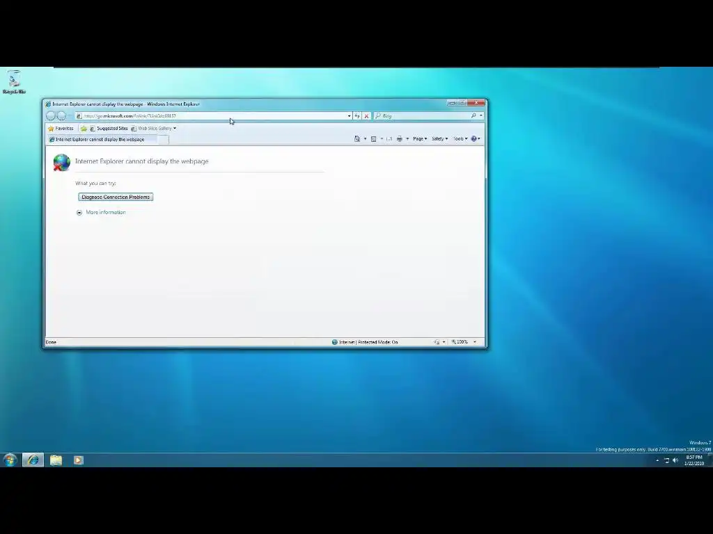Image resolution: width=713 pixels, height=534 pixels.
Task: Expand the Feeds dropdown arrow
Action: coord(382,139)
